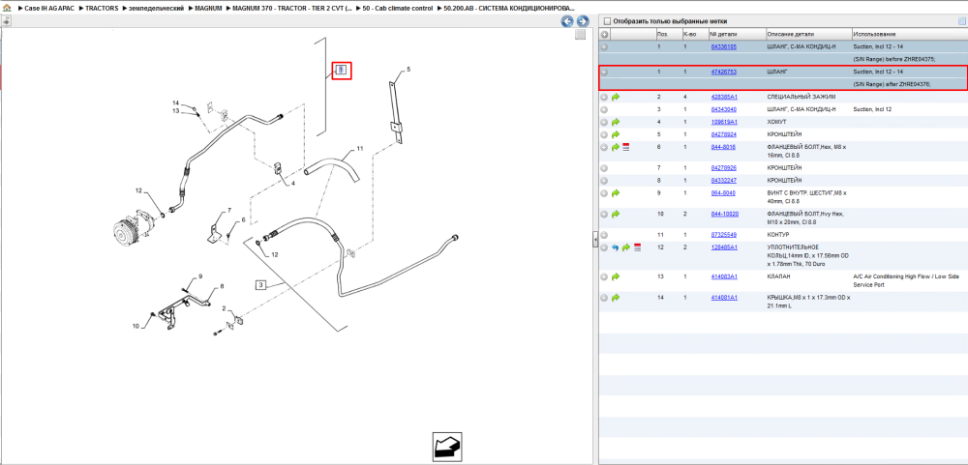This screenshot has height=465, width=968.
Task: Open part number link 87325549
Action: pyautogui.click(x=723, y=235)
